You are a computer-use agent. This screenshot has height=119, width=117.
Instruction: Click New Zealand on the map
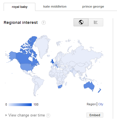[x=100, y=90]
